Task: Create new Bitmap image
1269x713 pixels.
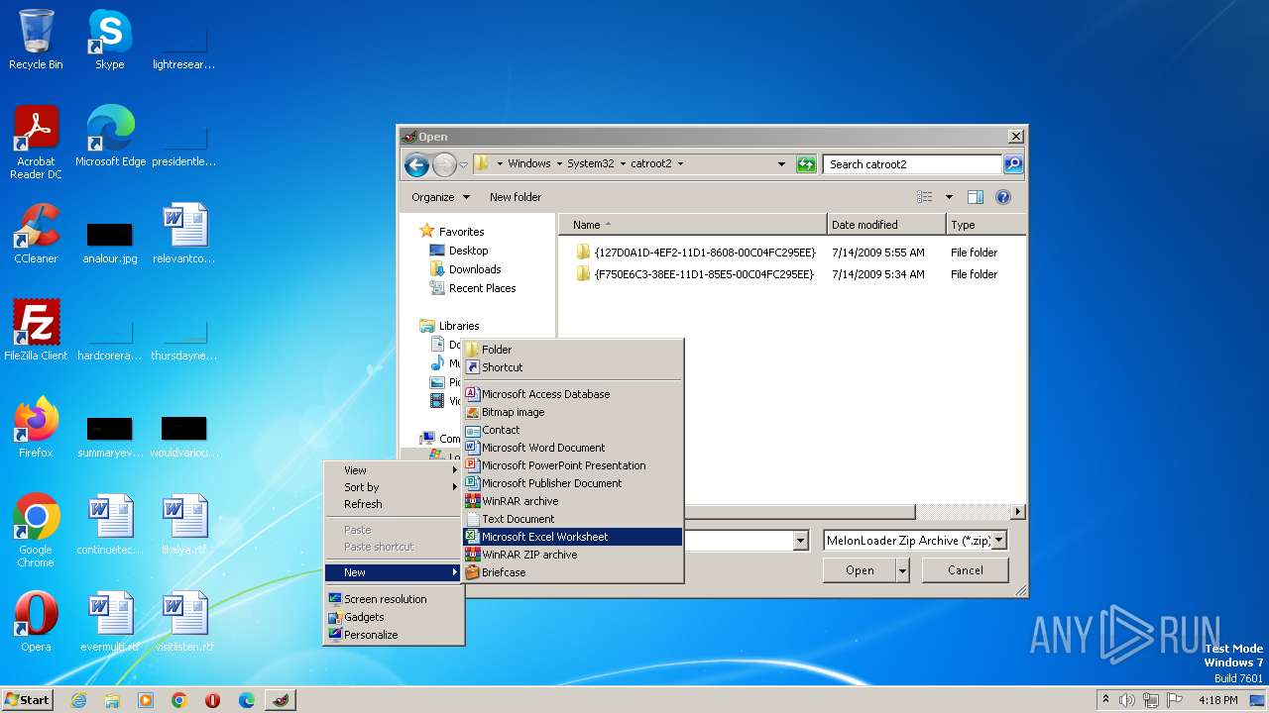Action: pos(573,412)
